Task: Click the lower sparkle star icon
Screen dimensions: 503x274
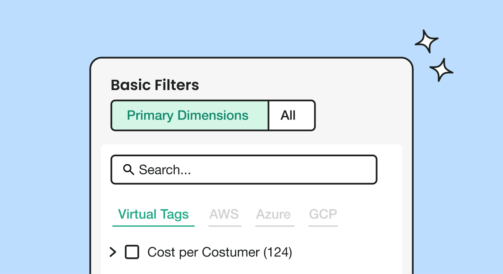Action: coord(441,70)
